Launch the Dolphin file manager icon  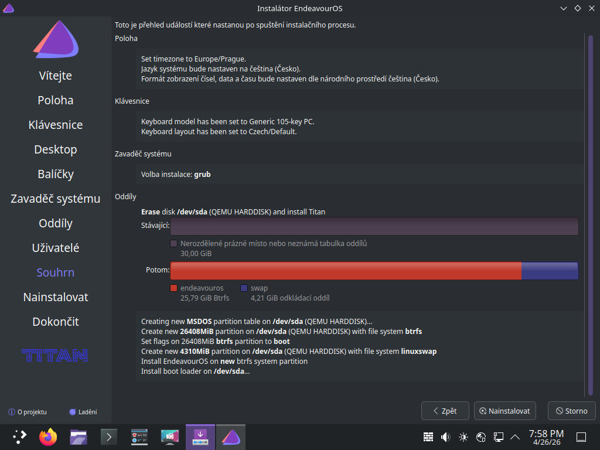coord(79,437)
